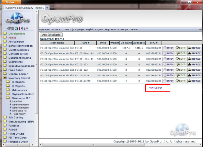Screen dimensions: 203x147
Task: Click the Logout link in header
Action: click(99, 29)
